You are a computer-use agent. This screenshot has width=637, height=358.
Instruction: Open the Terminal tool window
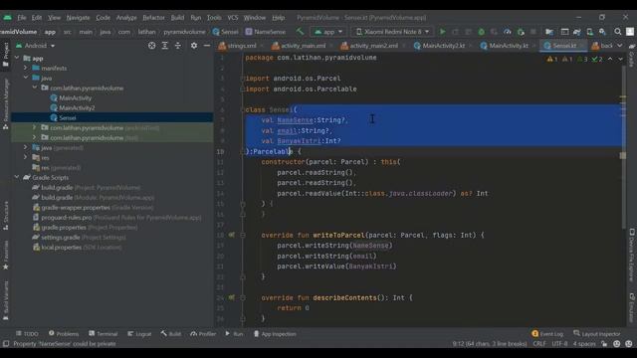click(x=104, y=334)
